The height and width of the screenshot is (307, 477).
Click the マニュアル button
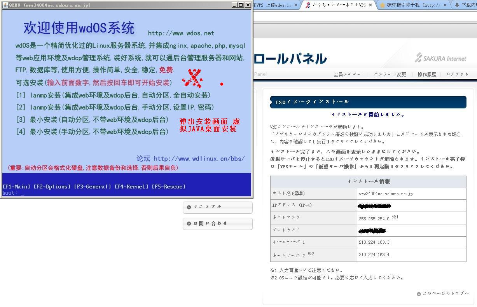[218, 207]
